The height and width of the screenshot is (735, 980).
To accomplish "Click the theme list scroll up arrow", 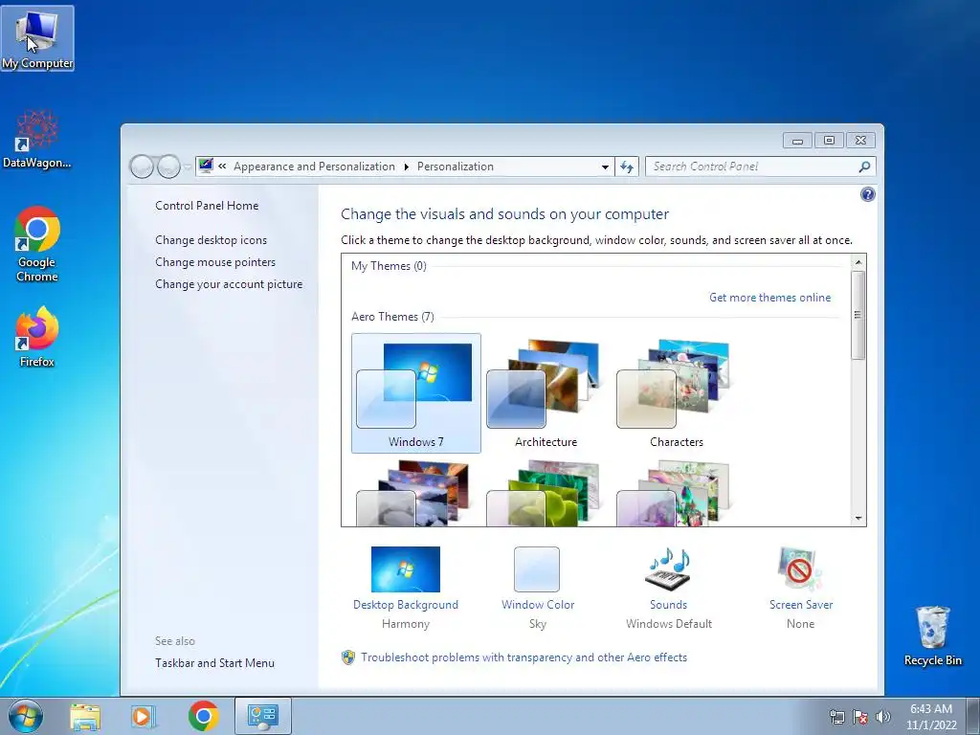I will point(858,262).
